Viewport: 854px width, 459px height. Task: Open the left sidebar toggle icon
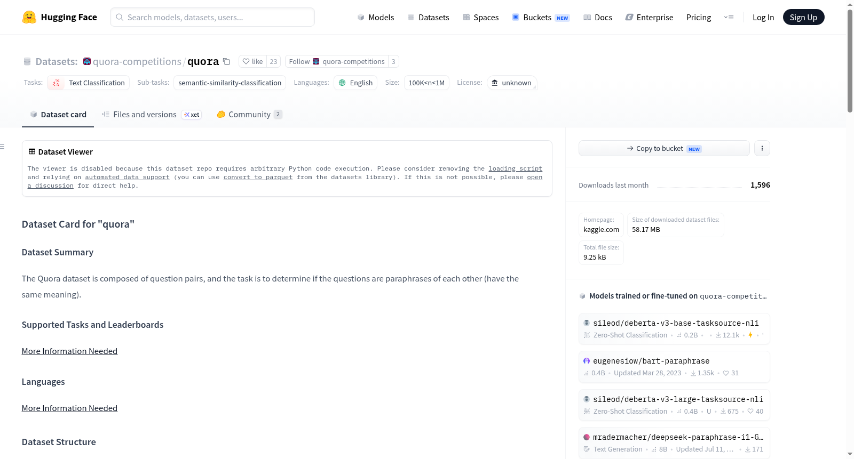pos(2,147)
